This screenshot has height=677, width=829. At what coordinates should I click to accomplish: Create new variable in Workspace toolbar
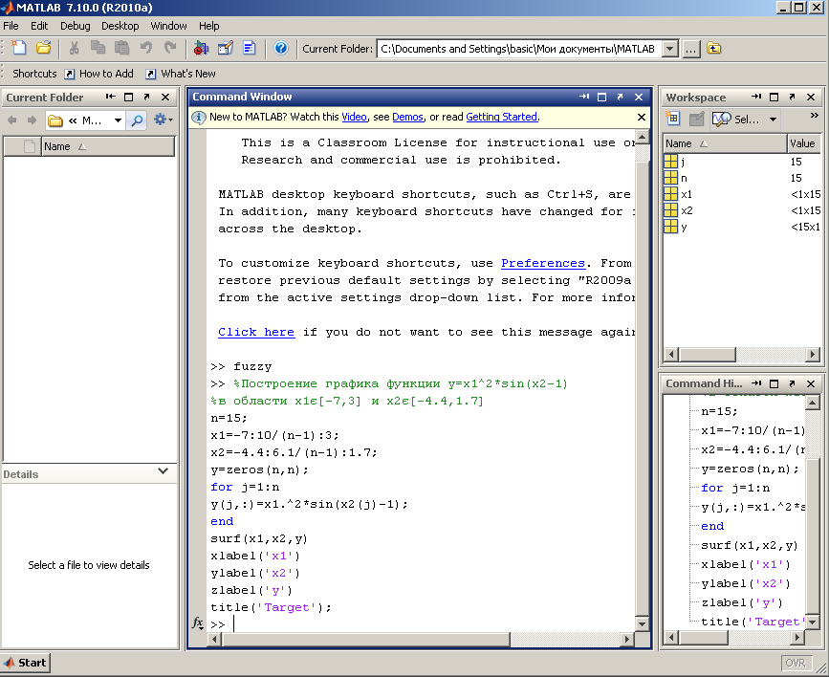click(672, 119)
